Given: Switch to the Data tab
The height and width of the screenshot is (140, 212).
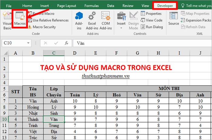Looking at the screenshot, I should click(111, 6).
